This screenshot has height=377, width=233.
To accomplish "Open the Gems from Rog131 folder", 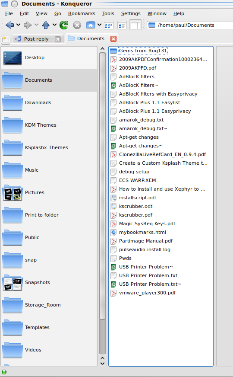I will 143,51.
